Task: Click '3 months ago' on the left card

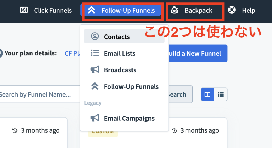Action: click(x=40, y=130)
